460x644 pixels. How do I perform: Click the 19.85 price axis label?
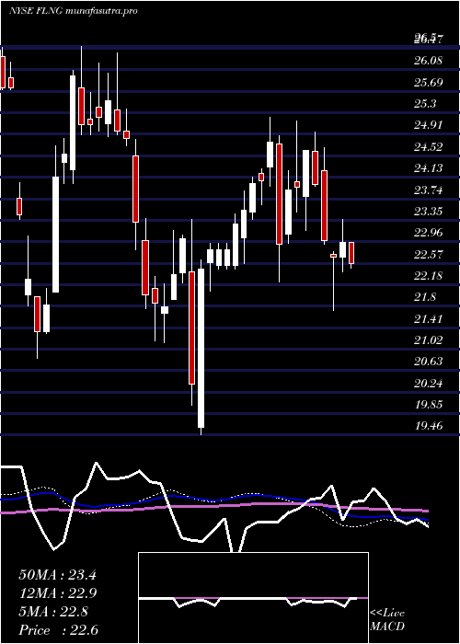(429, 404)
